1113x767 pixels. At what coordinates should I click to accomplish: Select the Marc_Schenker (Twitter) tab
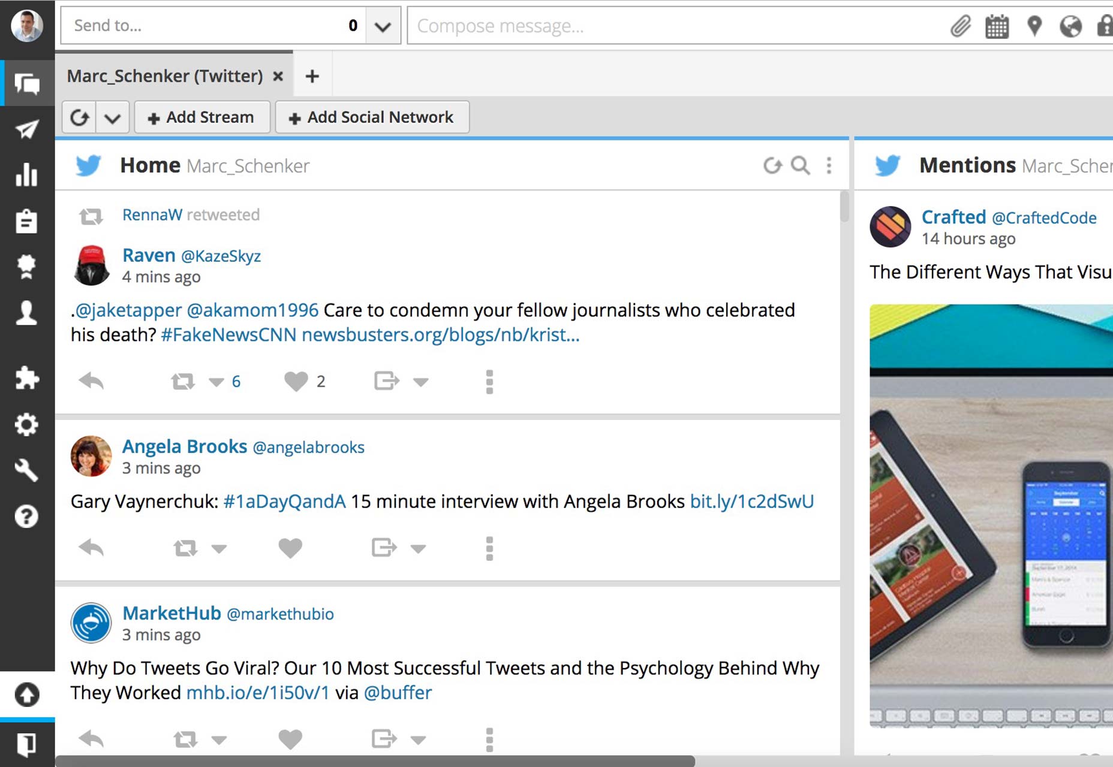tap(165, 76)
